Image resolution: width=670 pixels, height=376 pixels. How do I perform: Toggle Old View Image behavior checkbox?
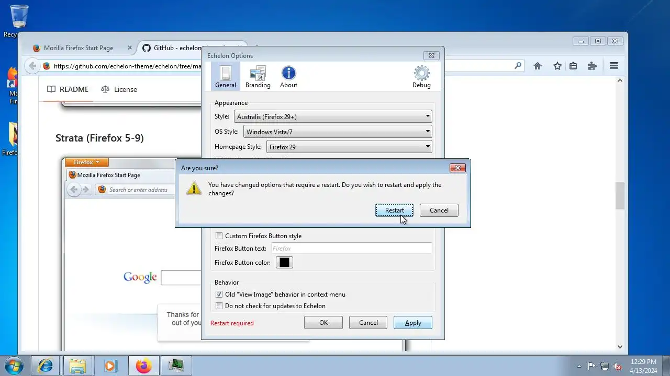click(219, 295)
